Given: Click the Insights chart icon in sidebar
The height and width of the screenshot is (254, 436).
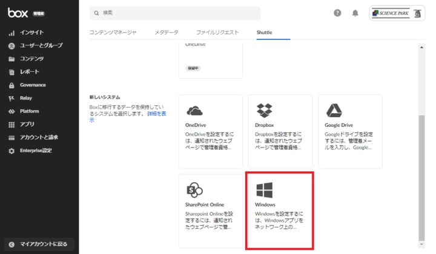Looking at the screenshot, I should (12, 33).
